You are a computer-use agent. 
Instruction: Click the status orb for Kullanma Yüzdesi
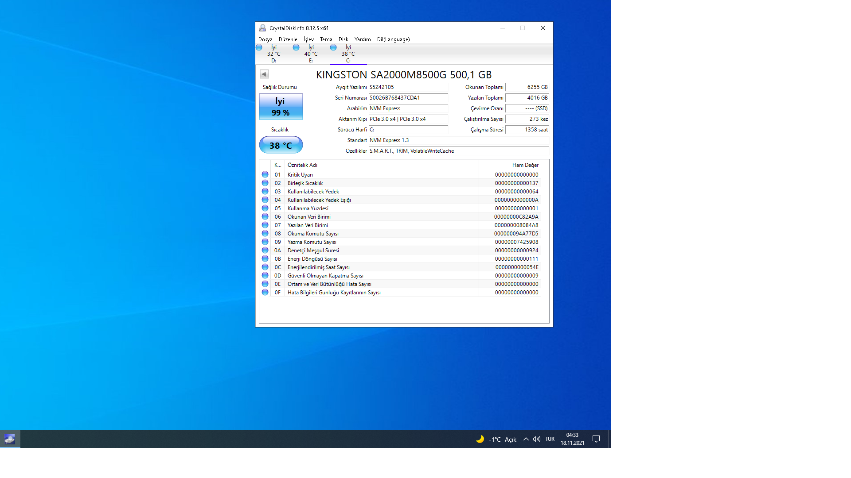265,208
